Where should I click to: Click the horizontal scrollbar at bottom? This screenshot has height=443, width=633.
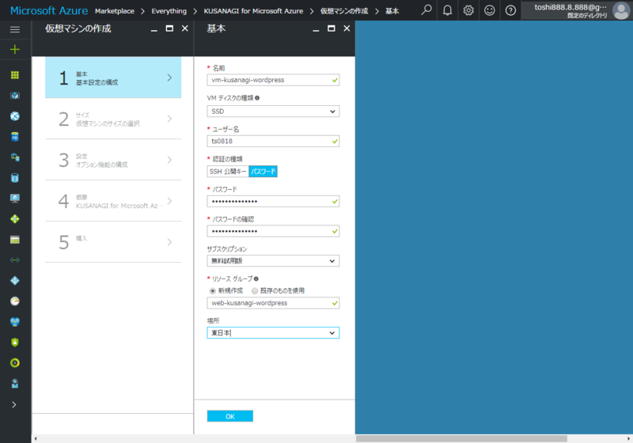(x=461, y=438)
